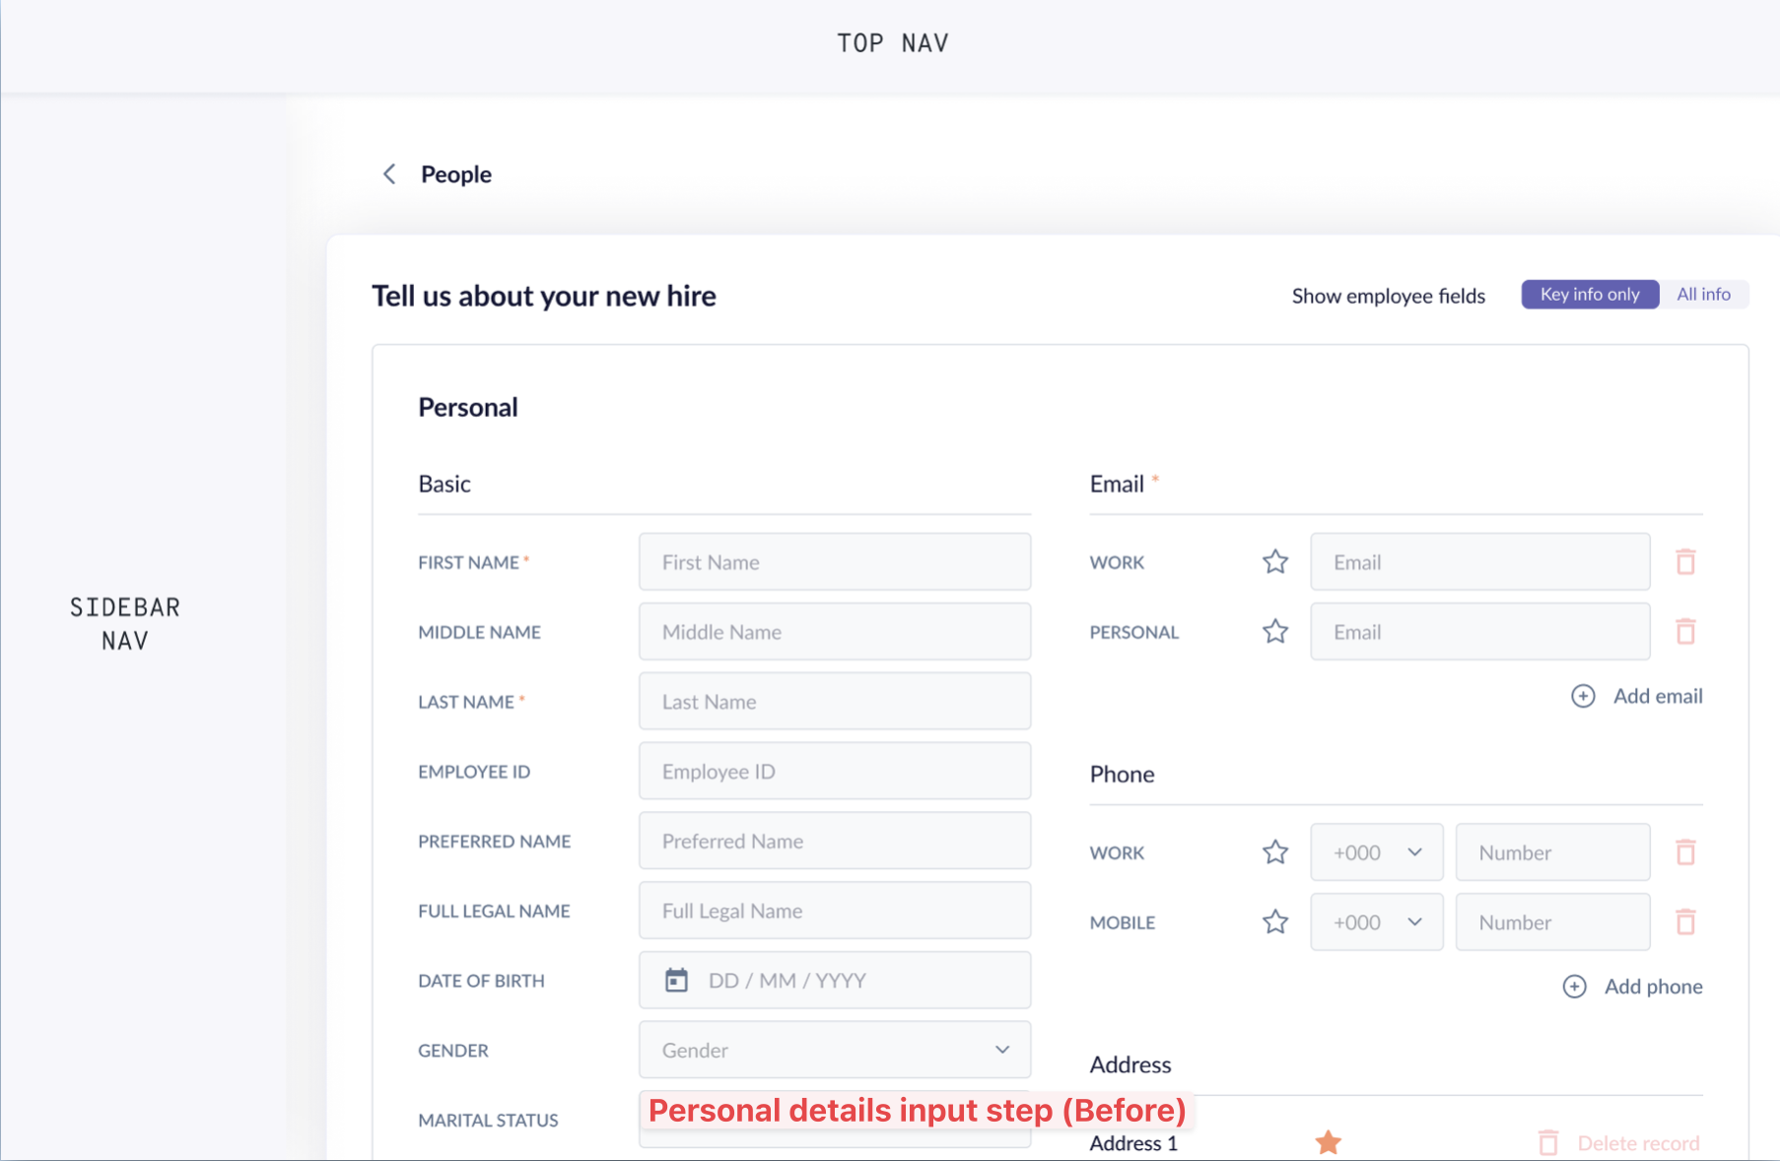1780x1161 pixels.
Task: Click the First Name input field
Action: (x=834, y=562)
